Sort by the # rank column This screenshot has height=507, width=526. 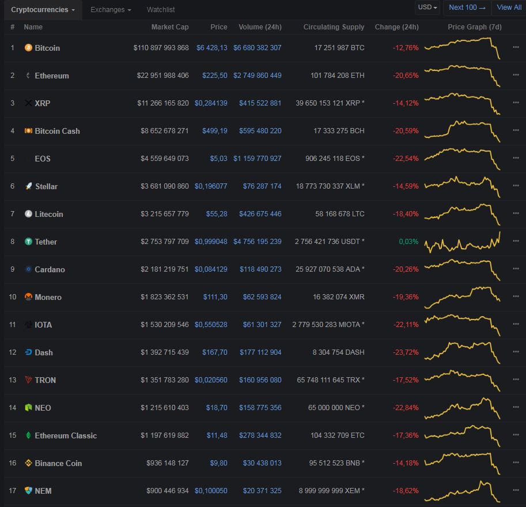pyautogui.click(x=13, y=27)
